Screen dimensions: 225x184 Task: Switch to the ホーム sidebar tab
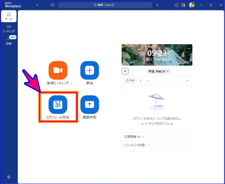(9, 16)
